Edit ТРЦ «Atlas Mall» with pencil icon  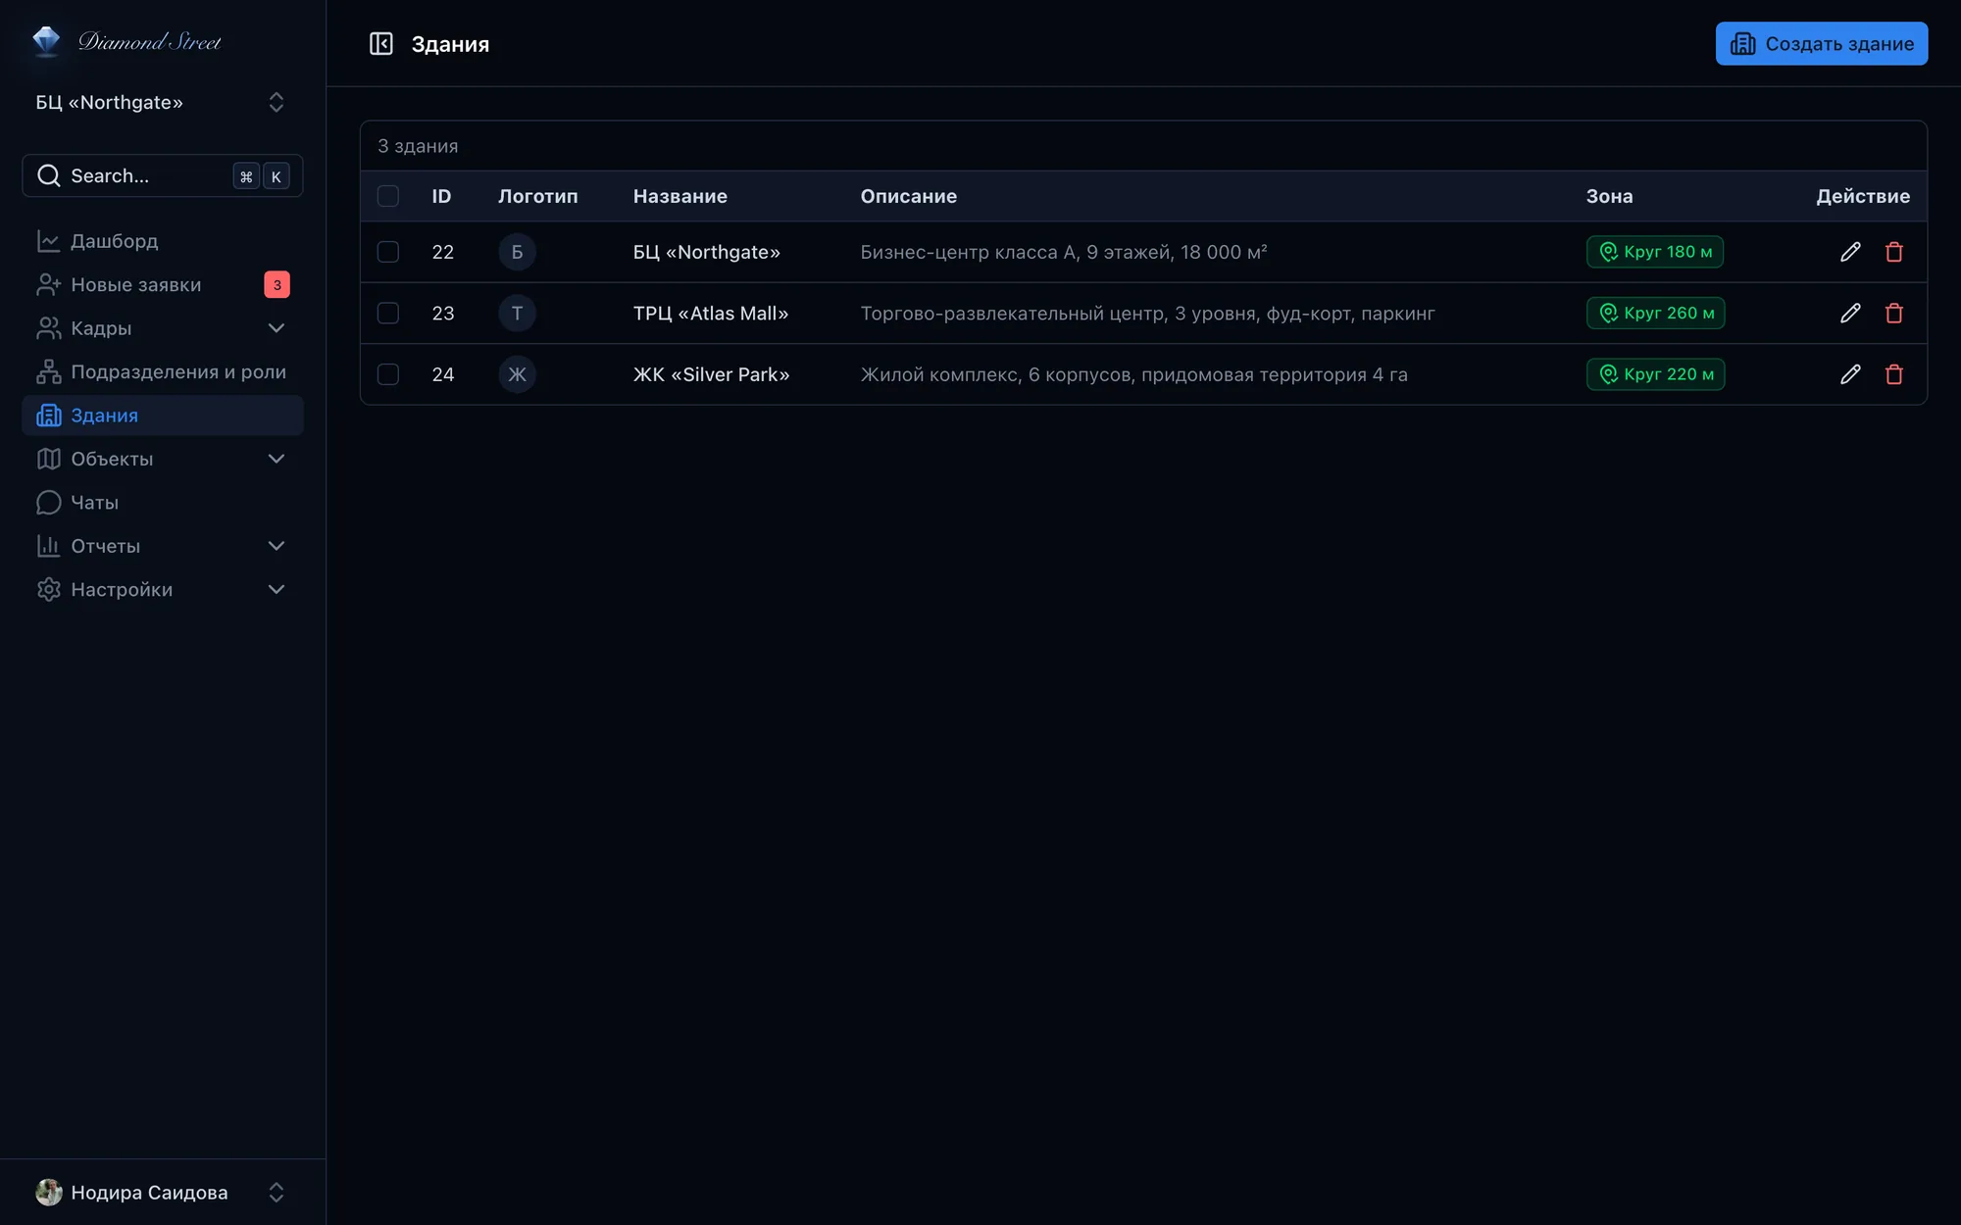tap(1850, 314)
